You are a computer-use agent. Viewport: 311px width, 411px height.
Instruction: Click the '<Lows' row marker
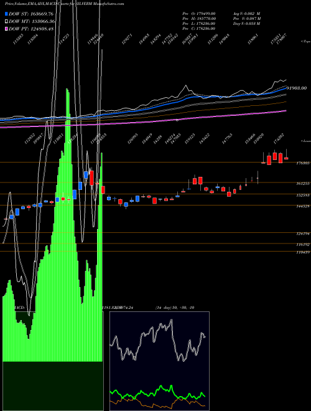click(x=305, y=141)
